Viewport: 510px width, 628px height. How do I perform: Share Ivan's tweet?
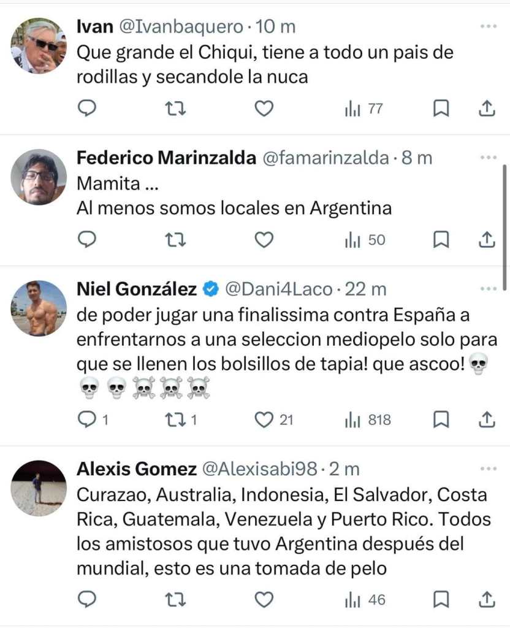point(486,109)
